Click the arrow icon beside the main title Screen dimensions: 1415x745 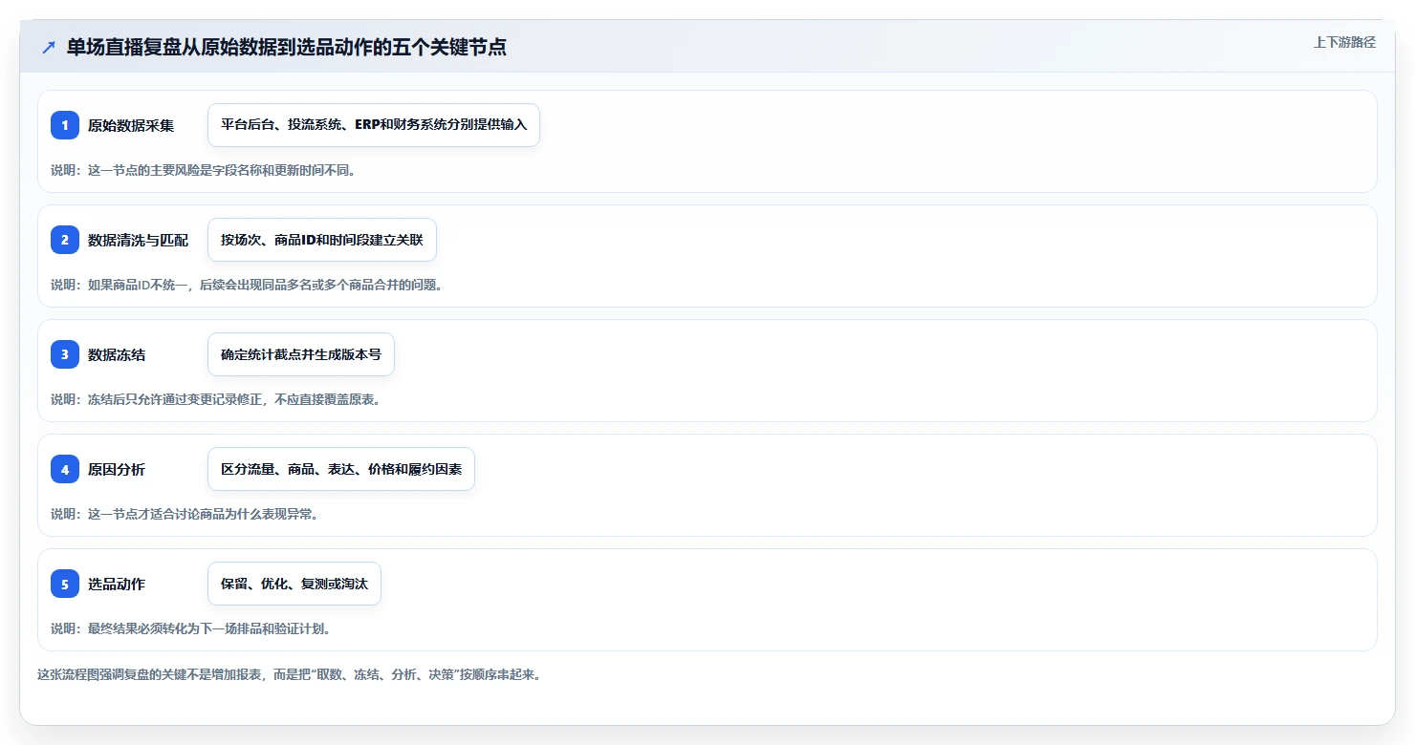coord(49,48)
